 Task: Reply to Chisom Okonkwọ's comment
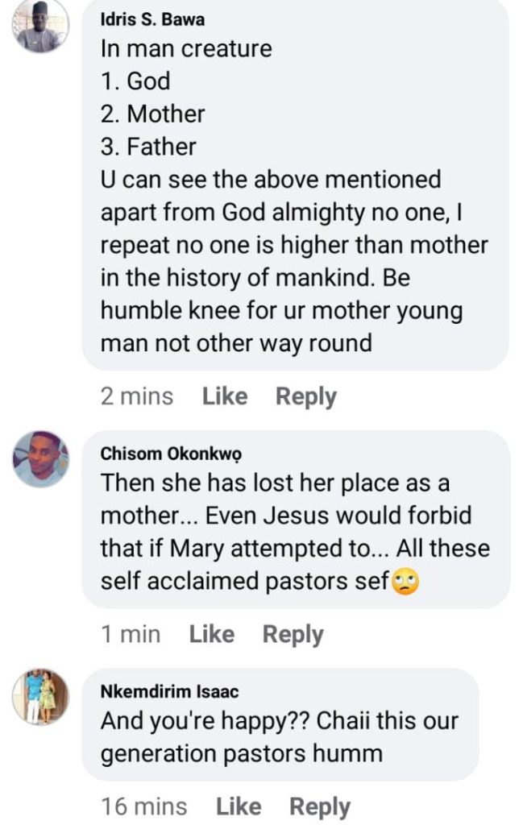pos(293,634)
